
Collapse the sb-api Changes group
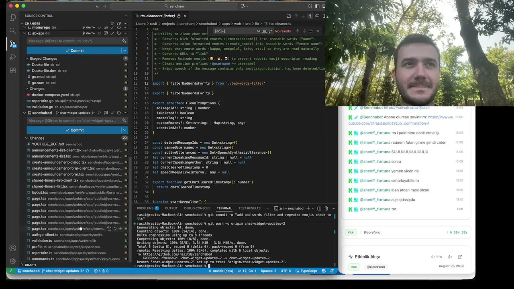(27, 89)
